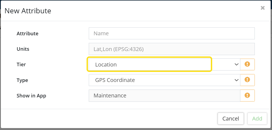Click the Show in App label

[x=31, y=96]
